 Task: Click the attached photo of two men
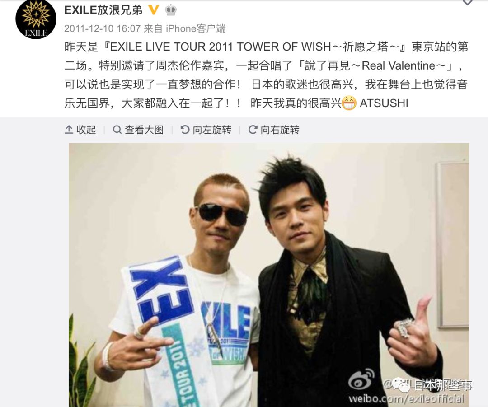[269, 275]
